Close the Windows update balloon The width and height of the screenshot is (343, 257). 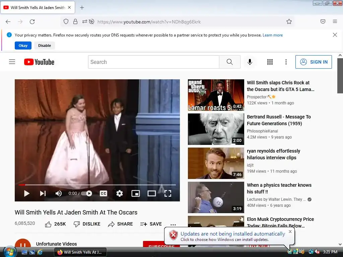[290, 232]
